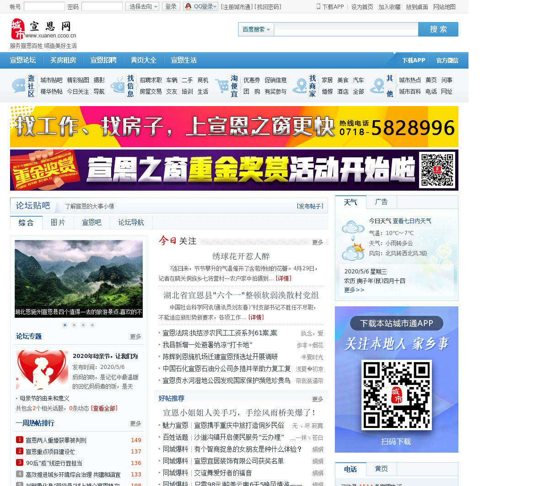Open 宣恩生活 in the main navigation
This screenshot has width=549, height=486.
pyautogui.click(x=184, y=60)
